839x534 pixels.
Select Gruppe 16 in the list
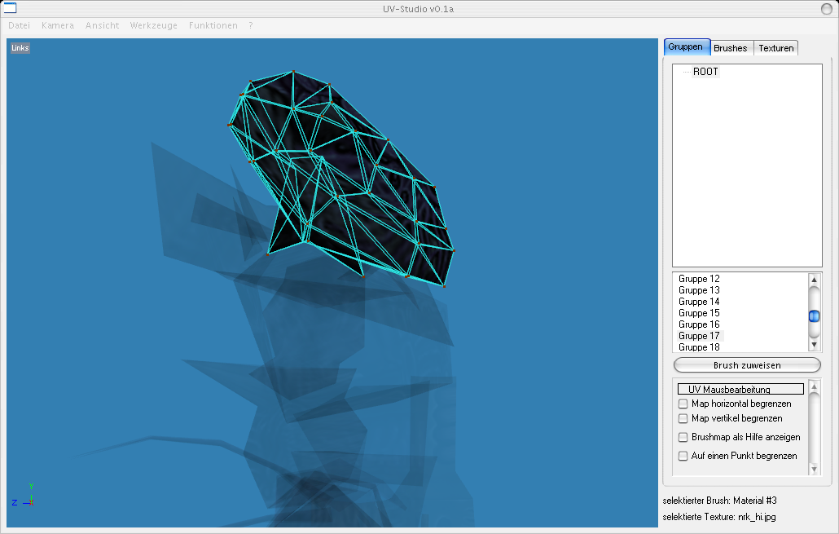pyautogui.click(x=699, y=324)
